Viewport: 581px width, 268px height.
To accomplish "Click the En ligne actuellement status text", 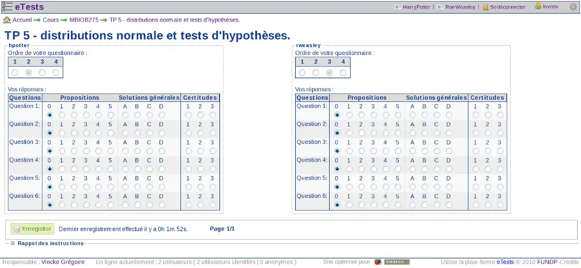I will (196, 262).
